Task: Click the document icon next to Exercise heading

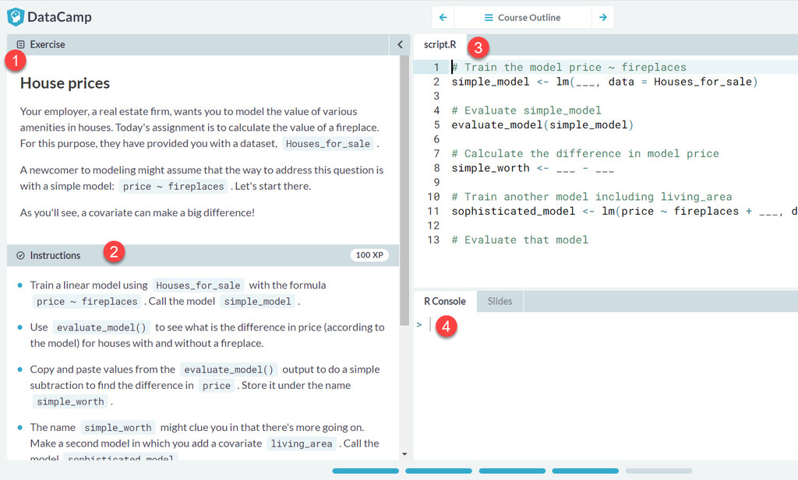Action: tap(20, 44)
